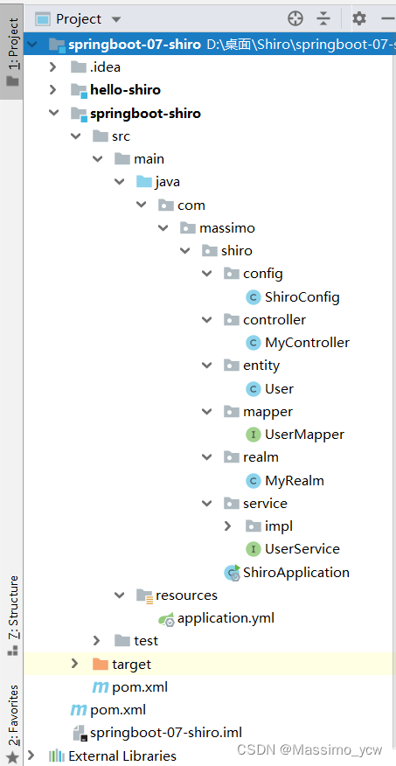This screenshot has width=396, height=766.
Task: Open the Project panel settings gear
Action: tap(359, 19)
